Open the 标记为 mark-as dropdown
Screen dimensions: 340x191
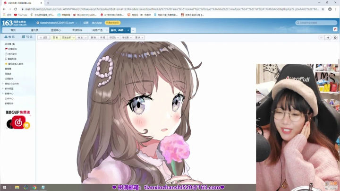[x=114, y=37]
